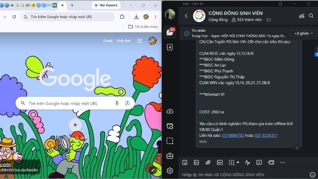Open Google Lens image search
Viewport: 318px width, 179px height.
tap(127, 103)
